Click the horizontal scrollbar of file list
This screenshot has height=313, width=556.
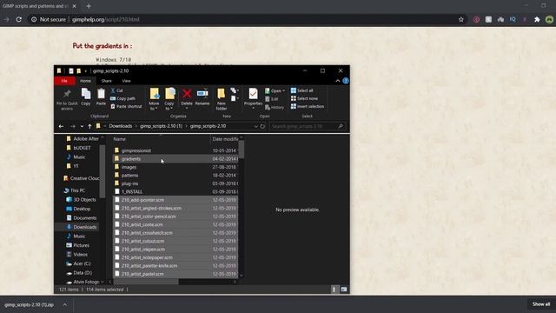(146, 282)
